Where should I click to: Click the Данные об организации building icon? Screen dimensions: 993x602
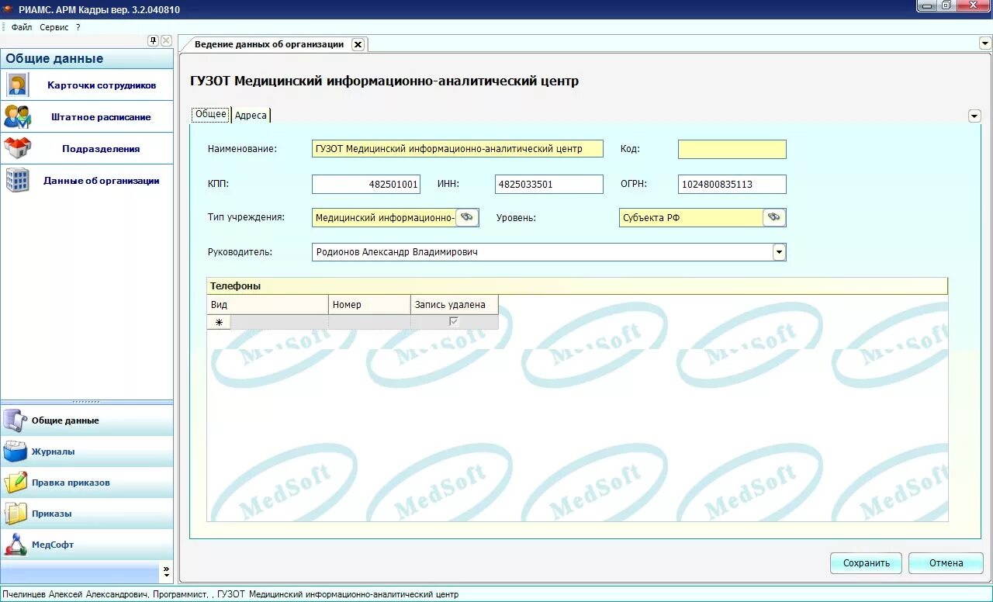point(17,180)
